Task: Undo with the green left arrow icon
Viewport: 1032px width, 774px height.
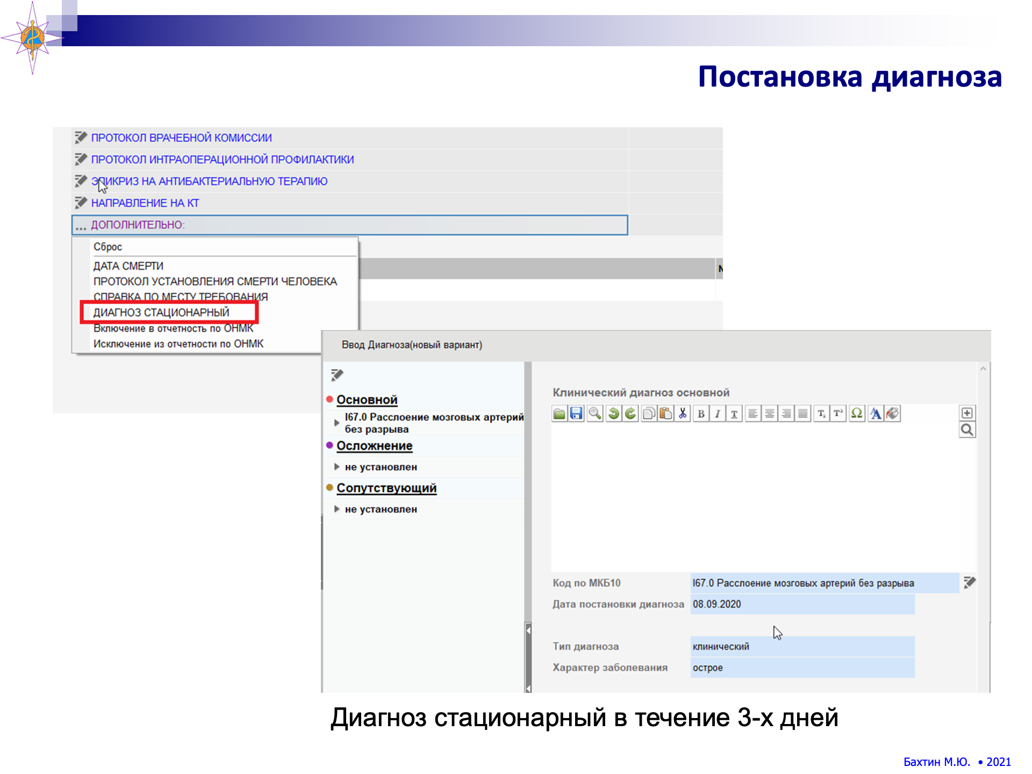Action: click(x=613, y=413)
